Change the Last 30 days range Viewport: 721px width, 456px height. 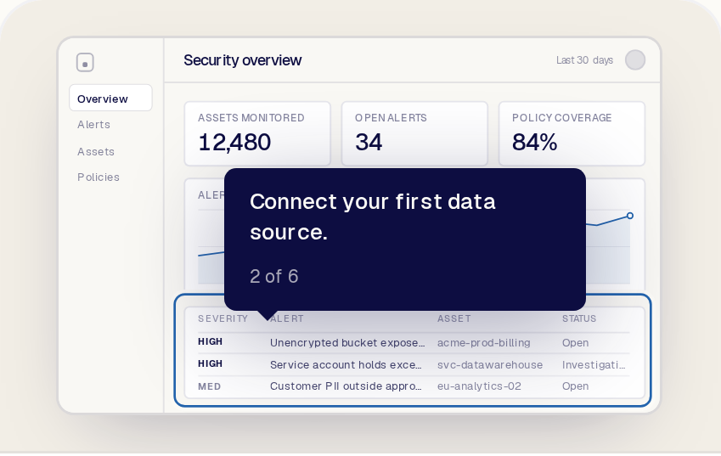click(x=584, y=60)
